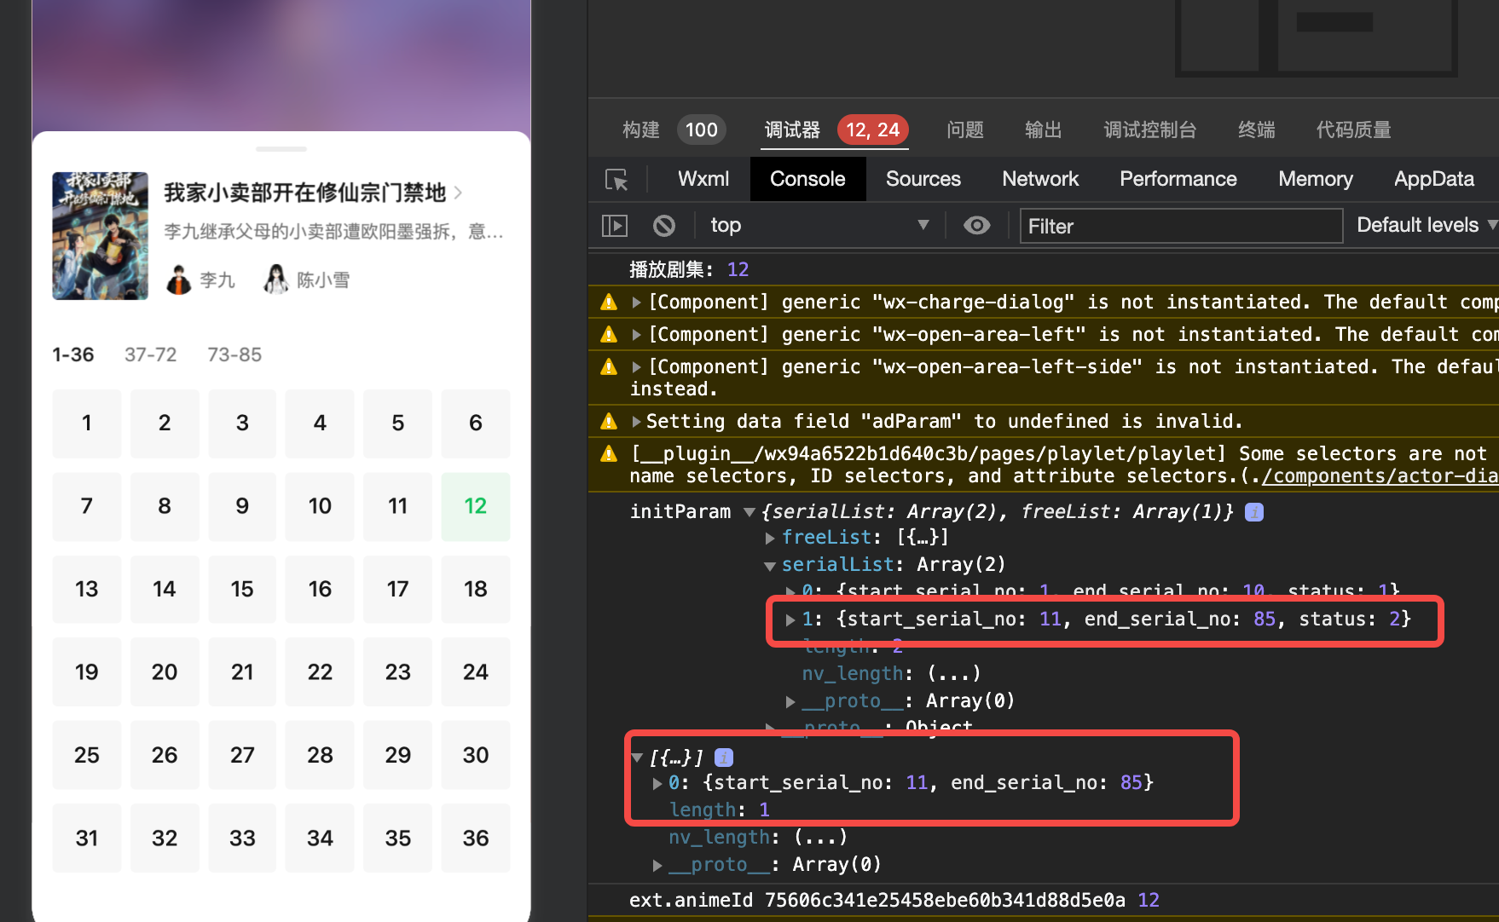Open live expression eye icon

tap(977, 225)
